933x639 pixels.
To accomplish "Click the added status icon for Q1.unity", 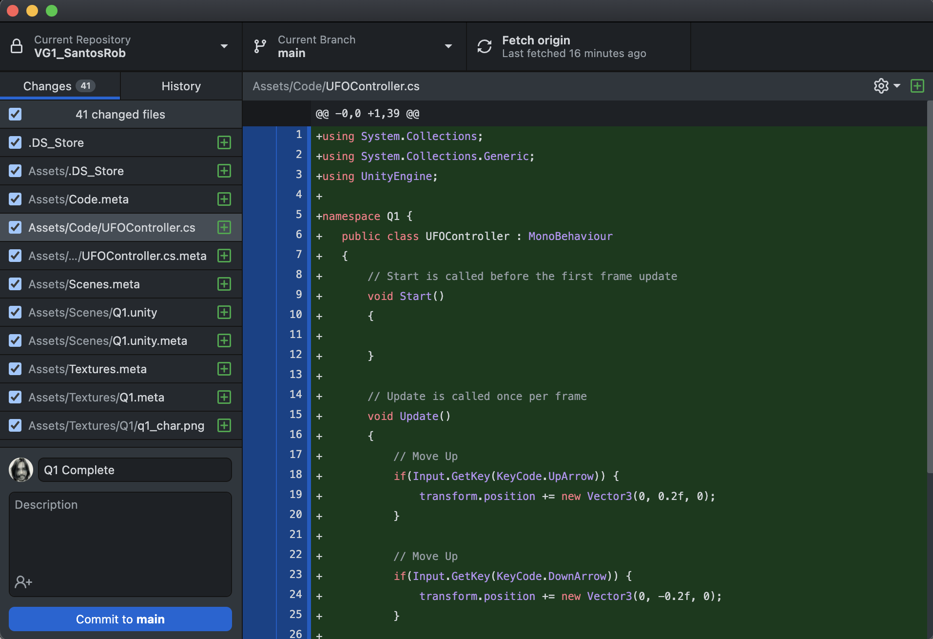I will pos(224,312).
